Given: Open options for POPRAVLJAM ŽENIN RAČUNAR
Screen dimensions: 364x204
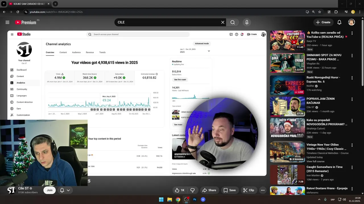Looking at the screenshot, I should point(352,99).
